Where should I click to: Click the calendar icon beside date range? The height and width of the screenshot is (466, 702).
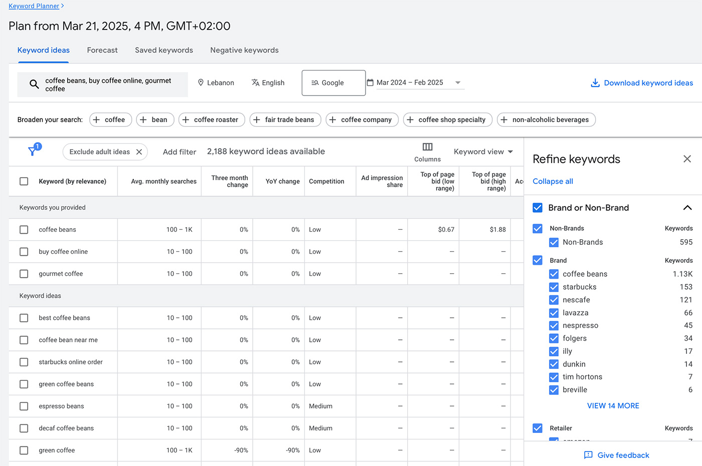point(370,83)
